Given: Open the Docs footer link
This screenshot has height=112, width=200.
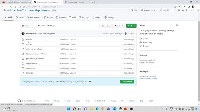Looking at the screenshot, I should pyautogui.click(x=87, y=101).
